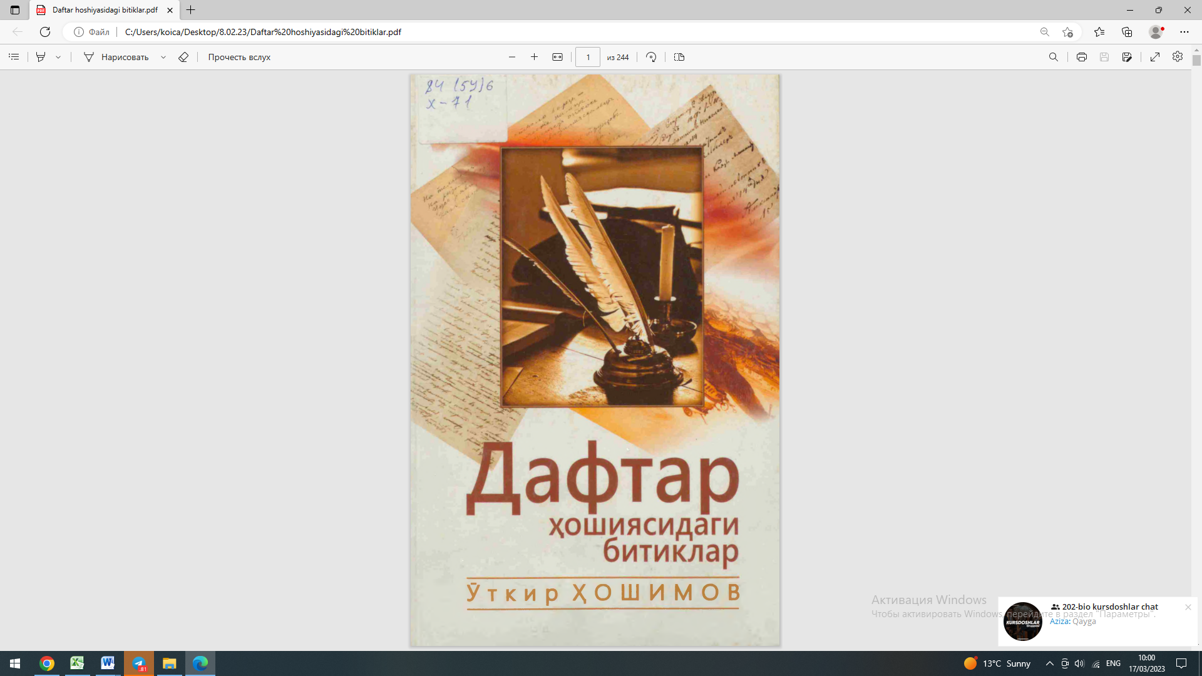The height and width of the screenshot is (676, 1202).
Task: Open Excel from taskbar
Action: pyautogui.click(x=77, y=663)
